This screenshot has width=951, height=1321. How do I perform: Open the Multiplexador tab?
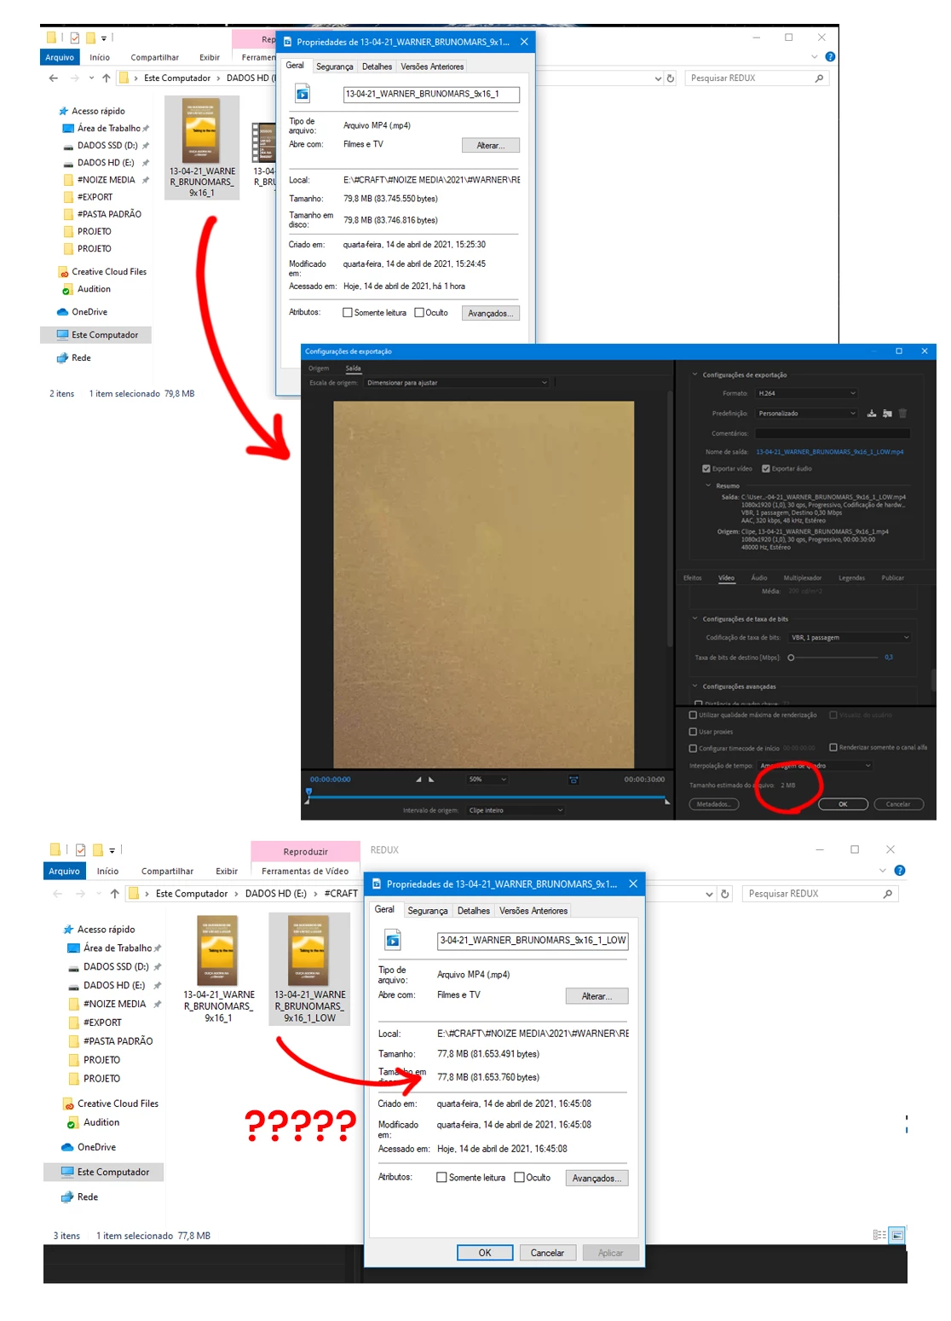(802, 578)
